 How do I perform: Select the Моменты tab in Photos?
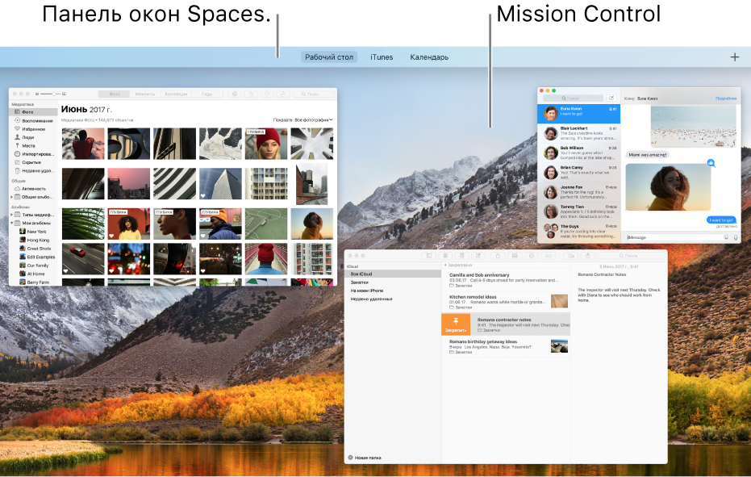(144, 94)
